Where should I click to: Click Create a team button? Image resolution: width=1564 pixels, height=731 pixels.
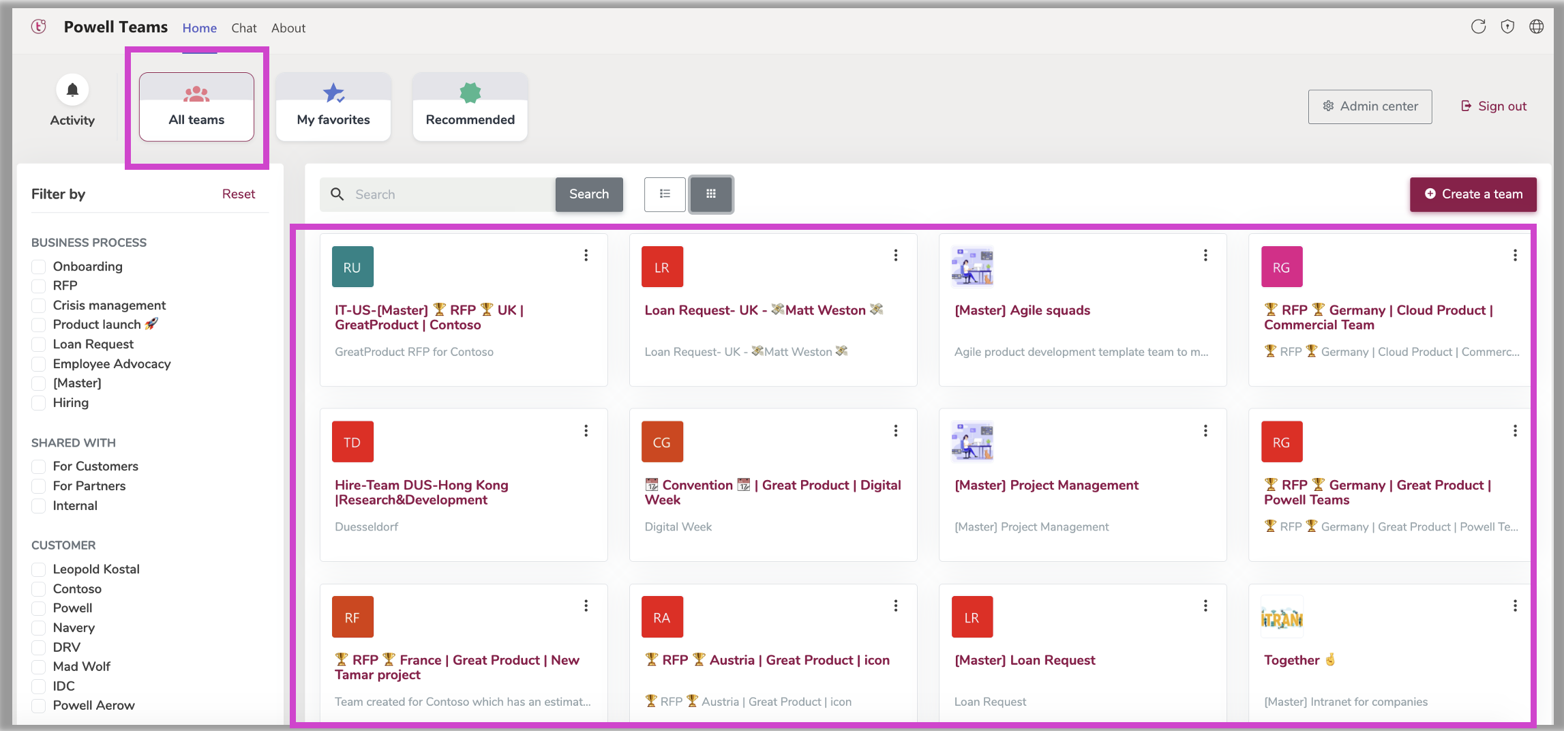[x=1473, y=194]
